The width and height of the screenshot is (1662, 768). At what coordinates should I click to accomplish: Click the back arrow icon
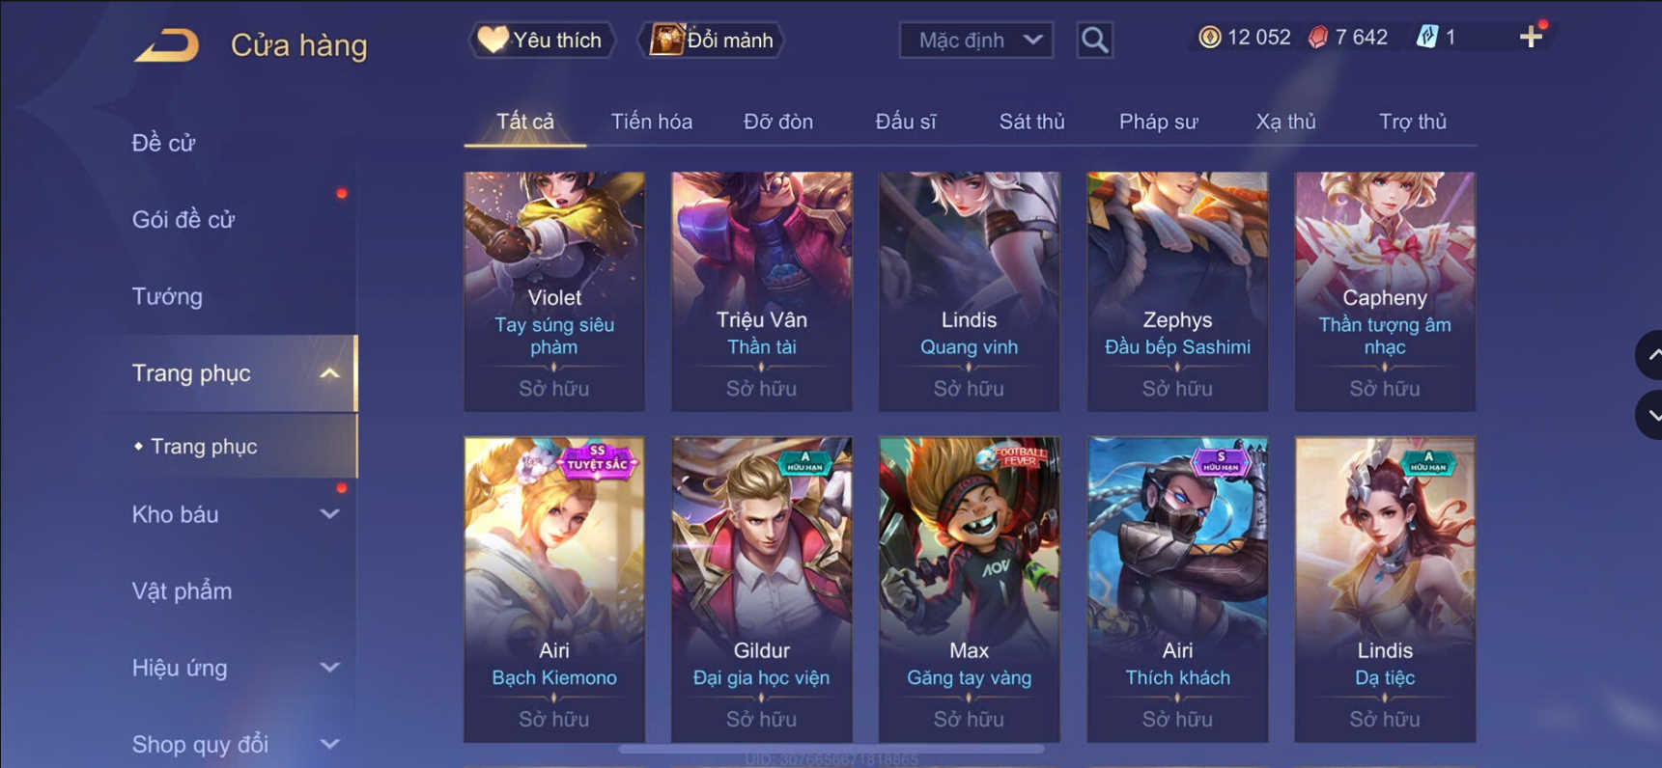click(166, 45)
